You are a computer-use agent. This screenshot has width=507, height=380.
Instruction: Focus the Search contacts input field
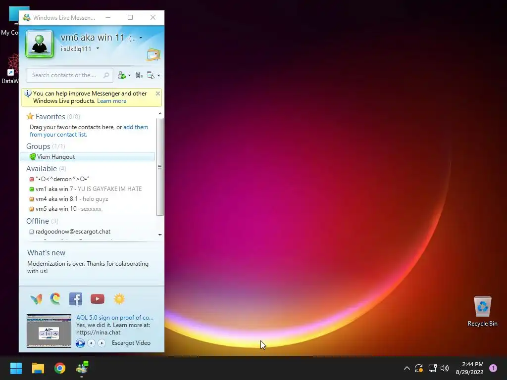69,75
